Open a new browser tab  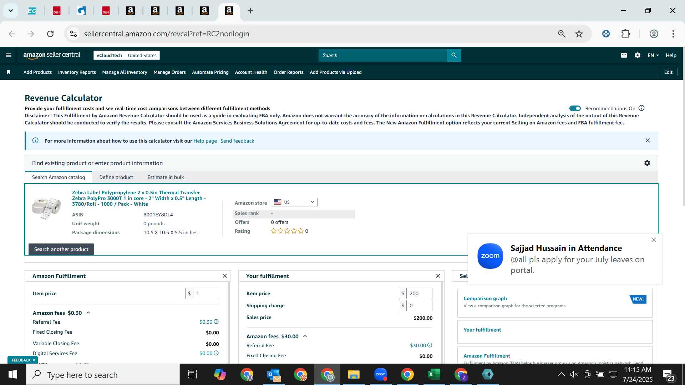click(250, 11)
